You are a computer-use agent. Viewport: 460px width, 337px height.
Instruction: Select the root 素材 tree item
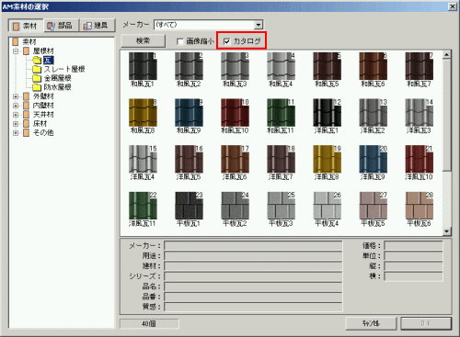tap(29, 41)
